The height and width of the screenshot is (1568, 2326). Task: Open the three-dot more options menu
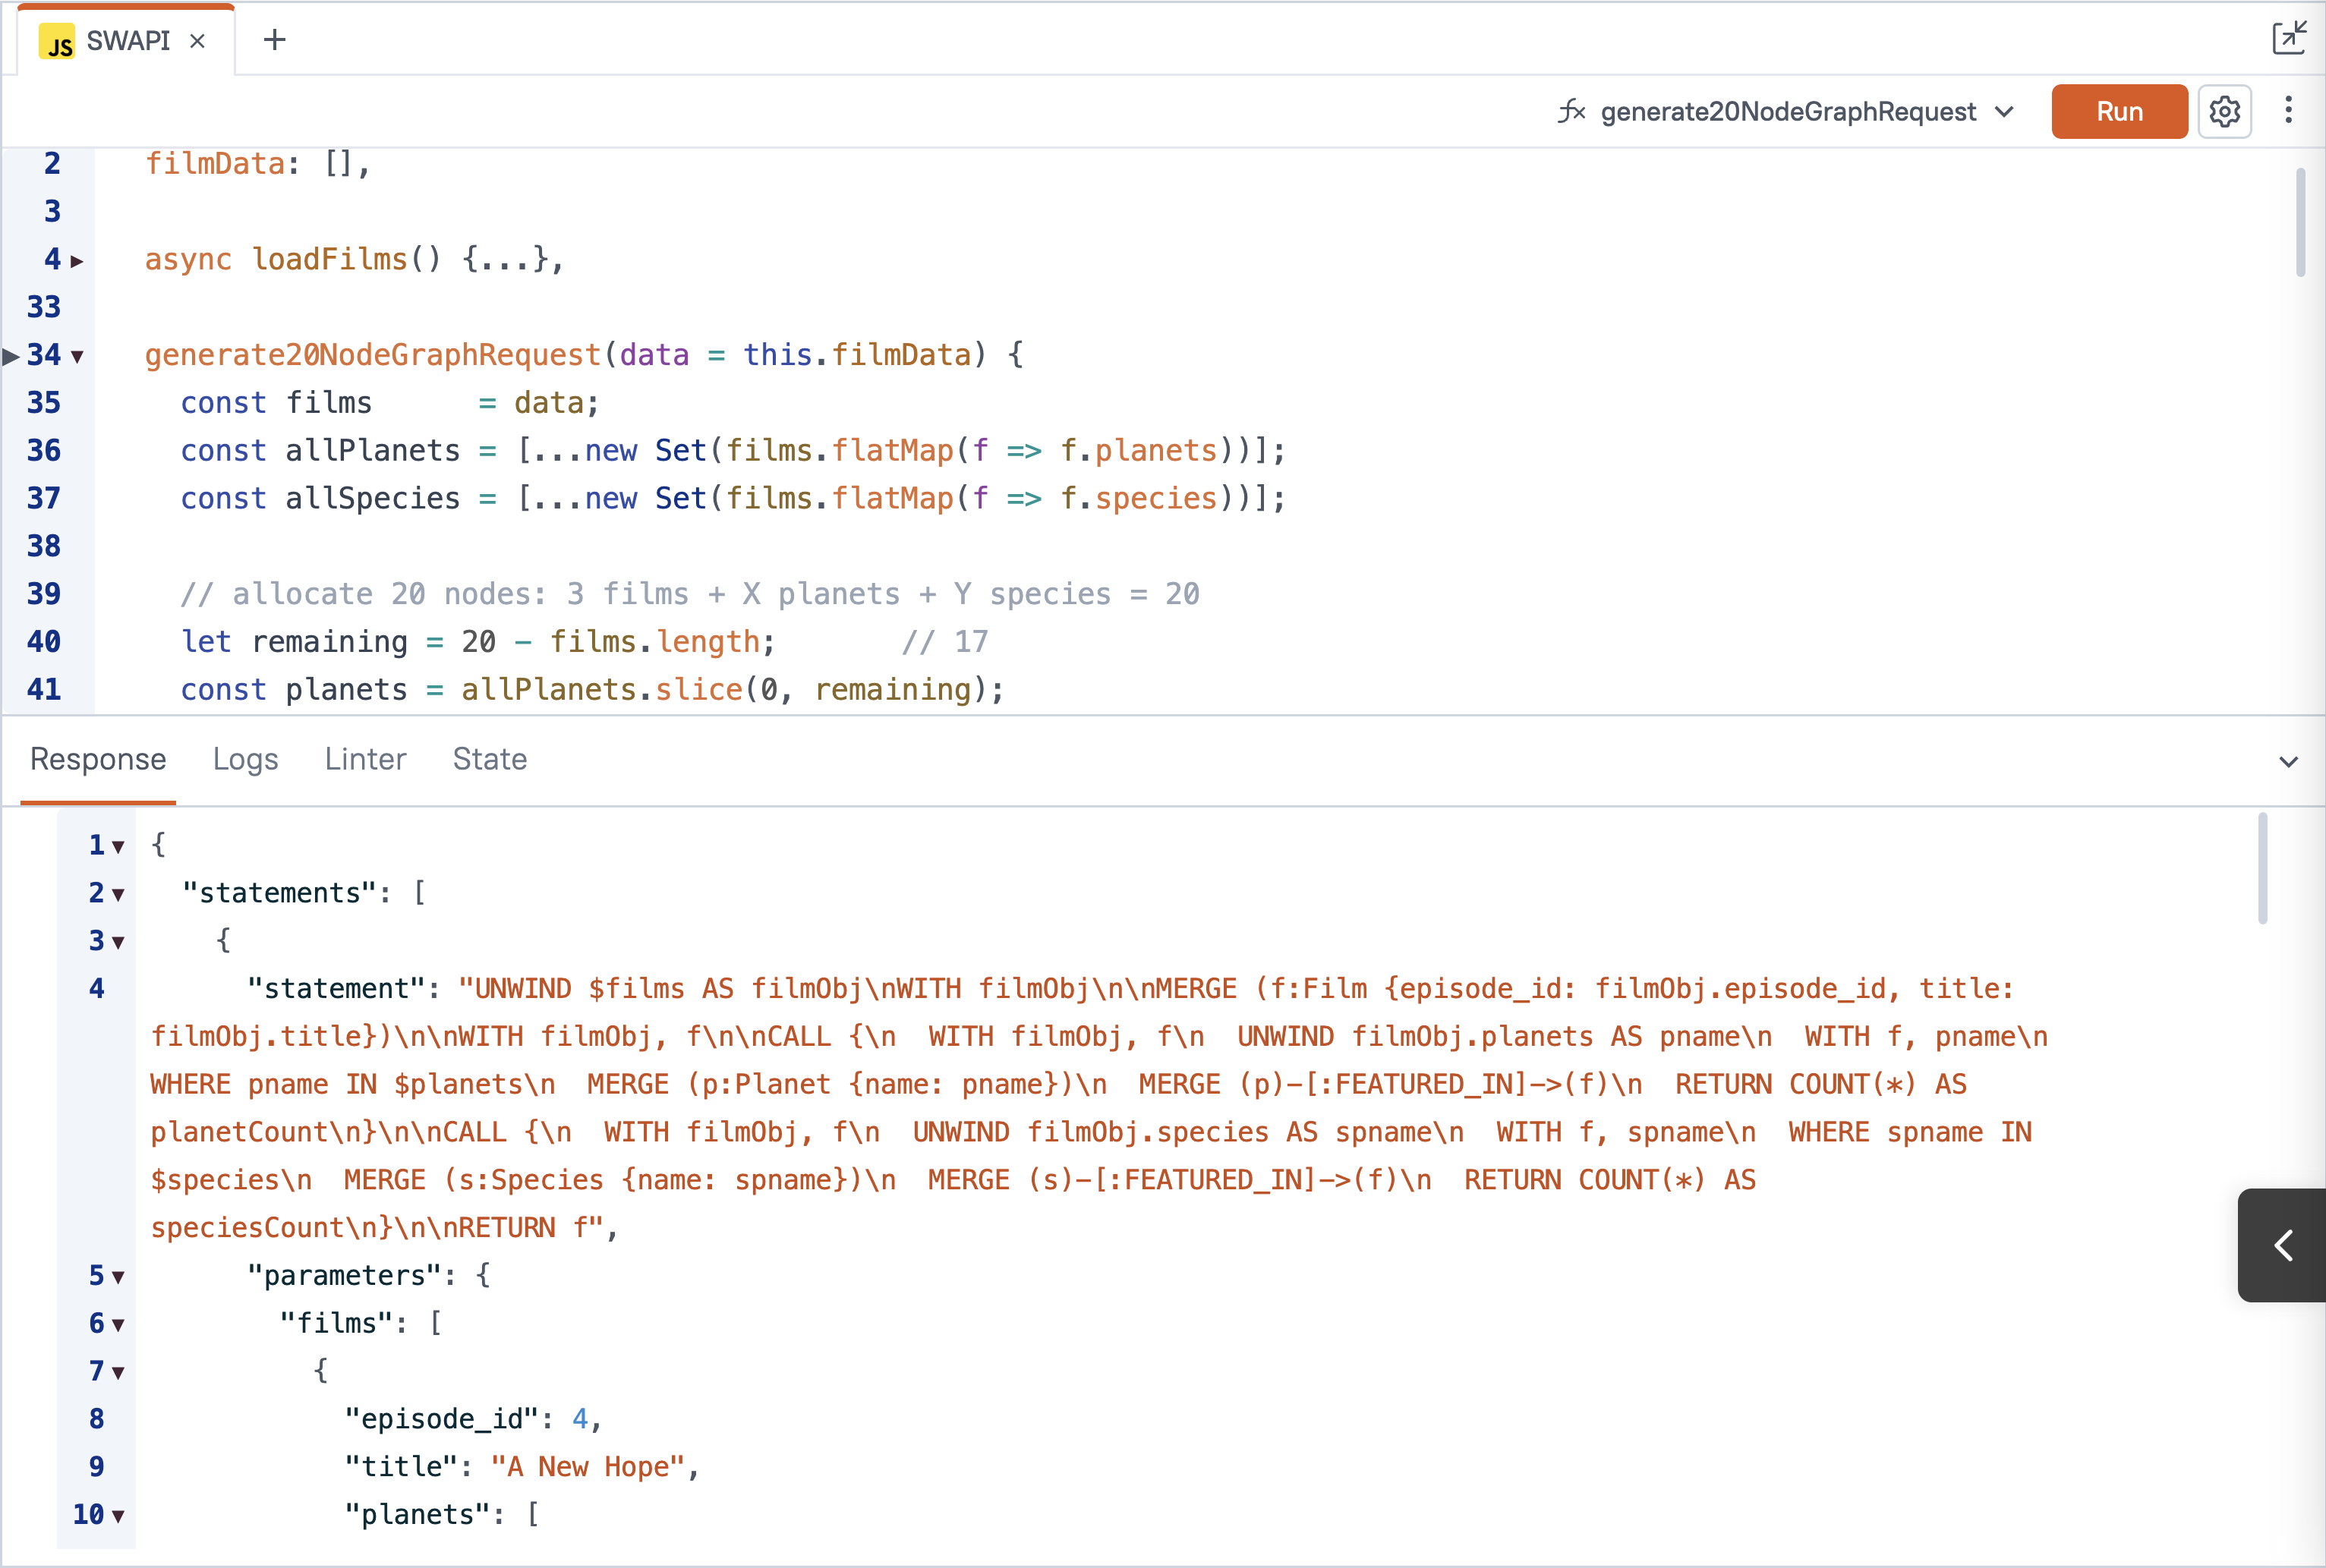2288,110
